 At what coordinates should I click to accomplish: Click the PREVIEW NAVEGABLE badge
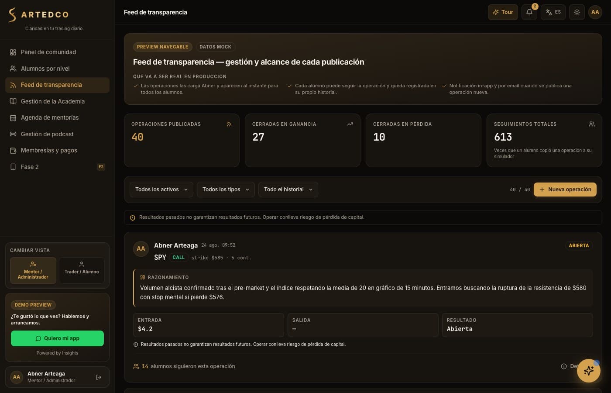(162, 47)
